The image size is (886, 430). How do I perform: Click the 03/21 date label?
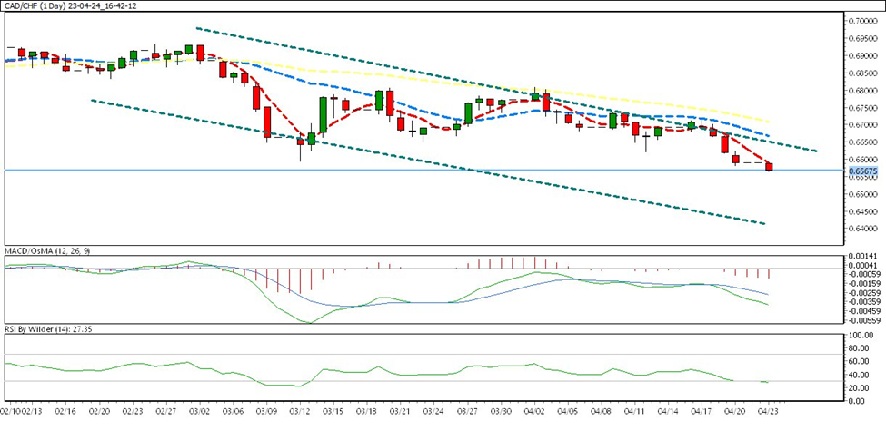point(400,412)
